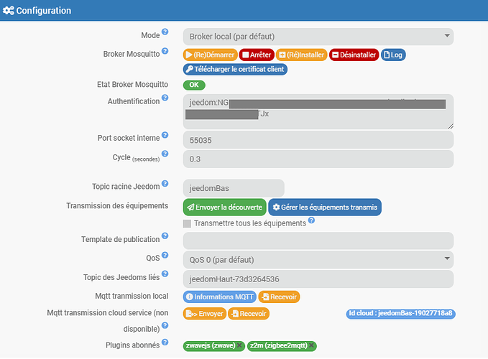The width and height of the screenshot is (488, 359).
Task: Remove the zwavejs (zwave) plugin tag
Action: [x=240, y=346]
